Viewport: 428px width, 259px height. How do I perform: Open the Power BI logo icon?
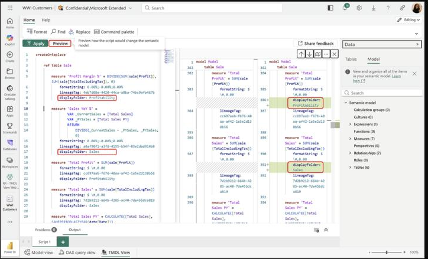point(10,248)
